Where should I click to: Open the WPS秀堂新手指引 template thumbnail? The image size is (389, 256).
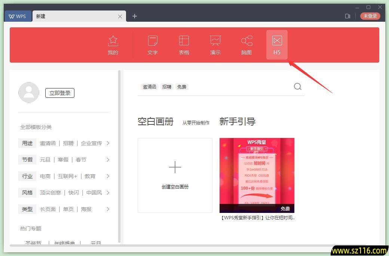(x=257, y=175)
